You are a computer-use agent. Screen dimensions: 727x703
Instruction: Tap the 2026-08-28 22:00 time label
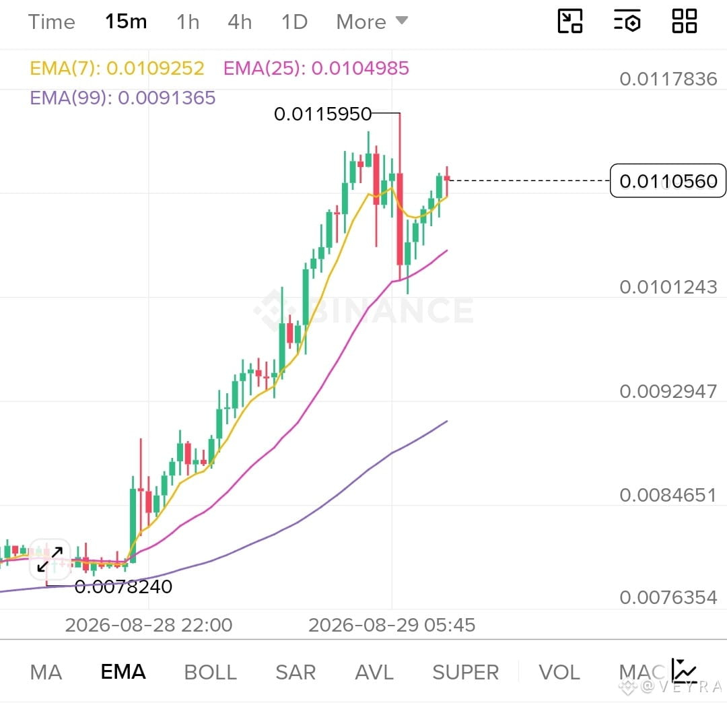tap(148, 625)
